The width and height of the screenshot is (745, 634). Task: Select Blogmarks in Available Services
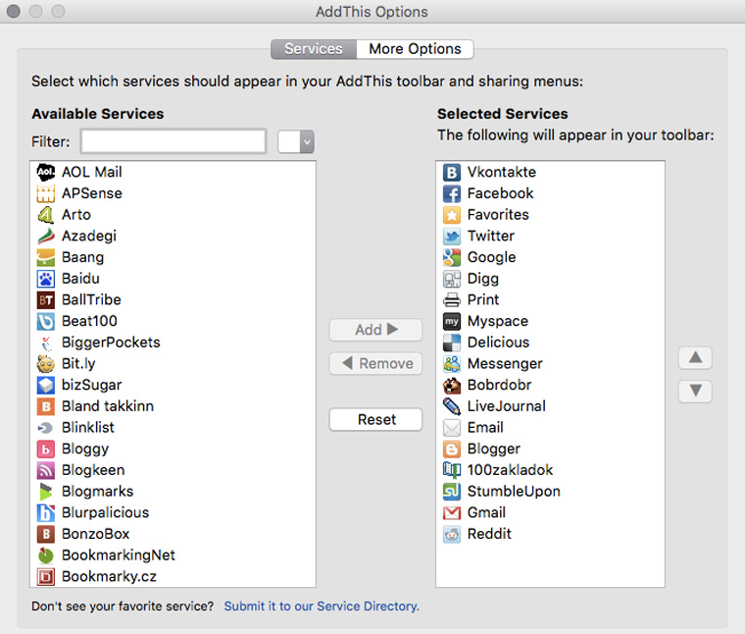click(174, 492)
